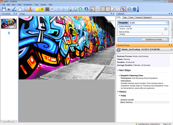This screenshot has width=173, height=125.
Task: Open the Template dropdown showing Grafitti
Action: pos(148,23)
